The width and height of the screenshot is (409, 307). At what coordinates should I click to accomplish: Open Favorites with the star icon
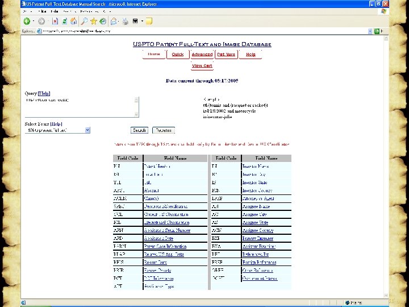point(93,21)
